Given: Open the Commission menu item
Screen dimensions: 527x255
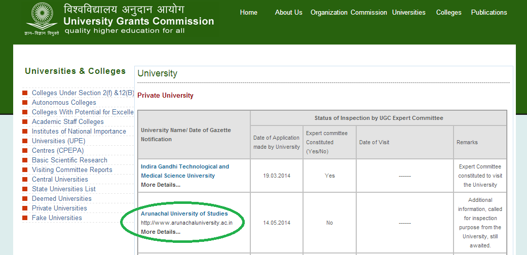Looking at the screenshot, I should click(369, 12).
